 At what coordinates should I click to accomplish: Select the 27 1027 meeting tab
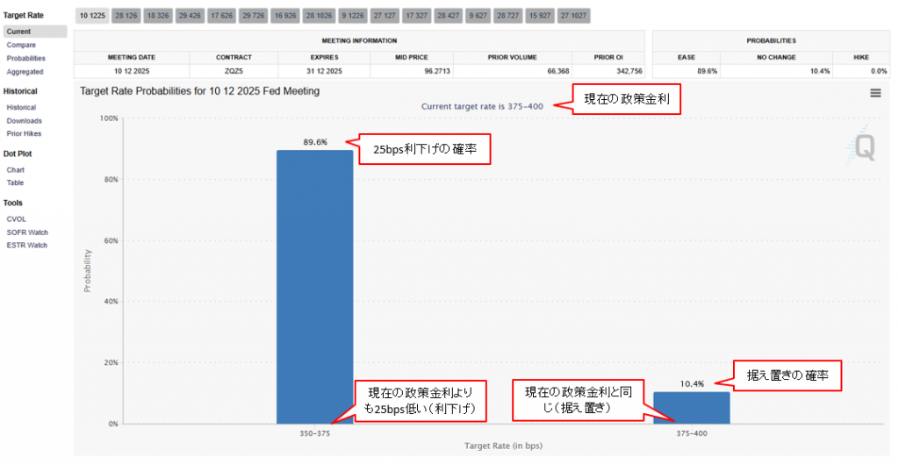click(574, 16)
